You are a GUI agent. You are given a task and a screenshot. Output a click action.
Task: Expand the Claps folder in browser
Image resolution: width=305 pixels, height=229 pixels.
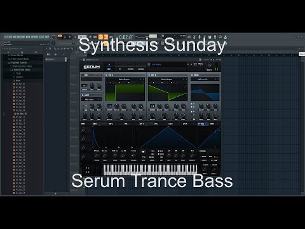click(x=17, y=73)
